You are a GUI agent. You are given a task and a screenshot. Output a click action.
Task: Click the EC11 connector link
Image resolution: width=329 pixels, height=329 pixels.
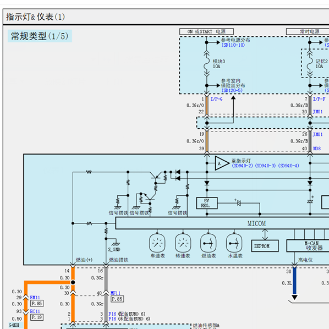[35, 311]
